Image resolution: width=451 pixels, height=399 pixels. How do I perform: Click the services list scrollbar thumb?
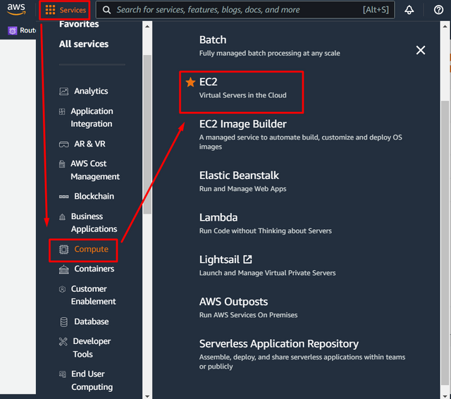[x=445, y=243]
